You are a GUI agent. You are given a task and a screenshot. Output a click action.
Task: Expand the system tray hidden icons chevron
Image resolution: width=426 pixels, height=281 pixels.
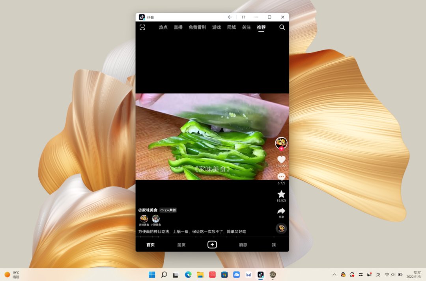coord(334,275)
